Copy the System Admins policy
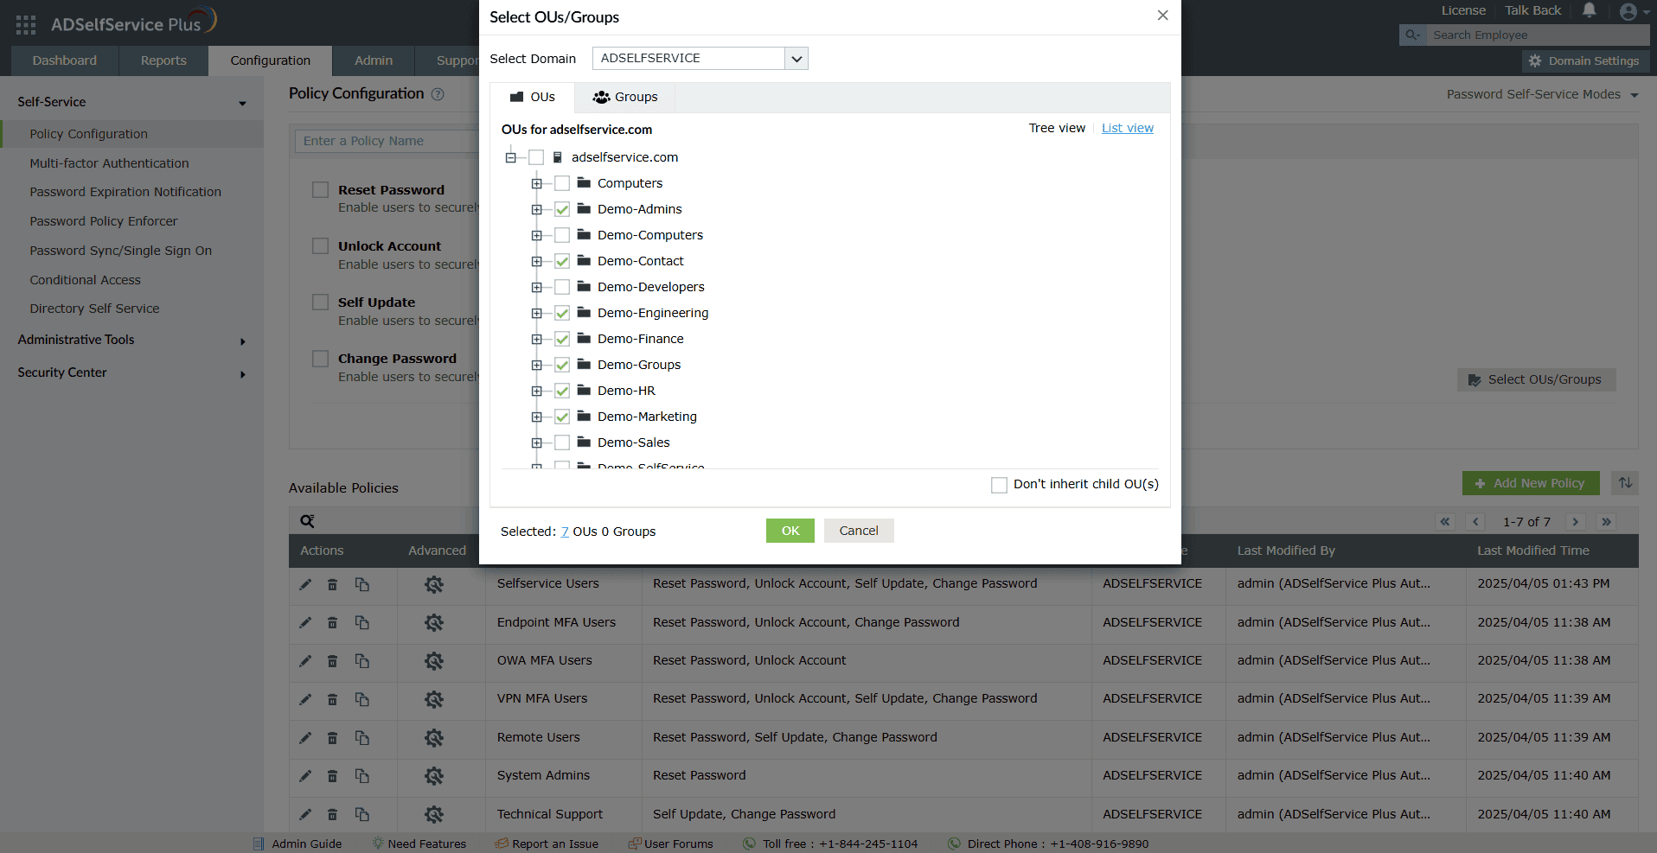This screenshot has height=853, width=1657. (x=362, y=776)
